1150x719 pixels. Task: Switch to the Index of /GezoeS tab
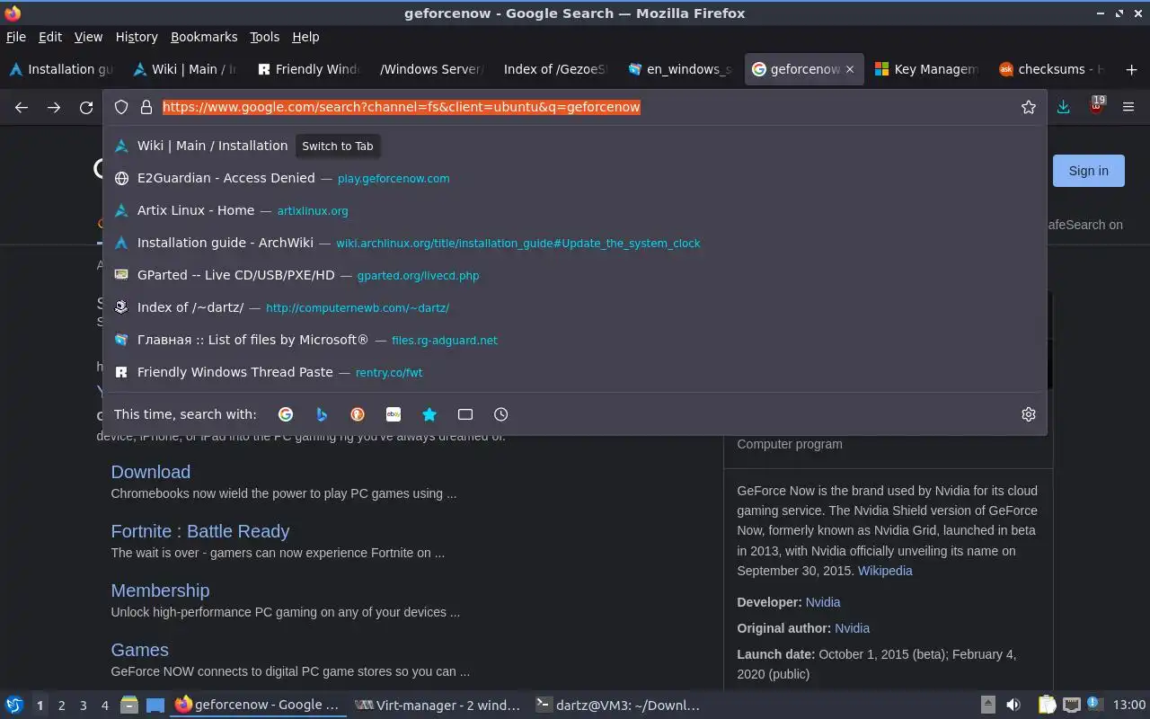tap(555, 69)
